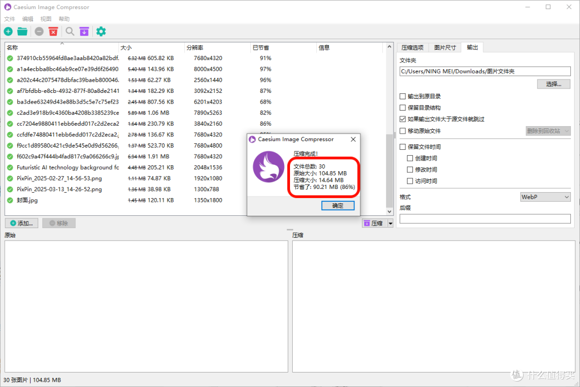
Task: Select file ba3dee63249d43e88b3d5c5e7c75ef23
Action: click(x=68, y=101)
